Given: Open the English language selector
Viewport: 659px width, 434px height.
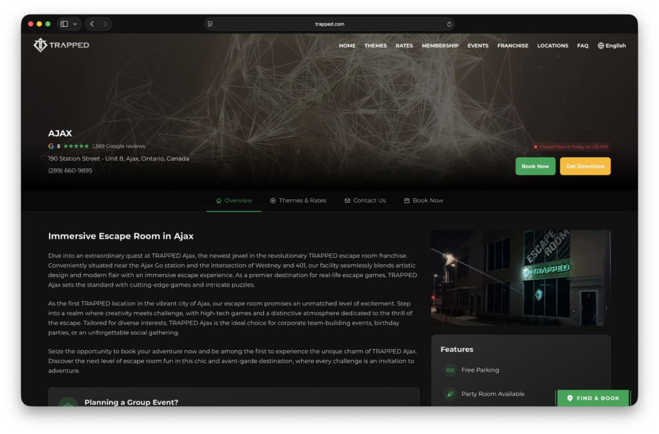Looking at the screenshot, I should (x=611, y=46).
